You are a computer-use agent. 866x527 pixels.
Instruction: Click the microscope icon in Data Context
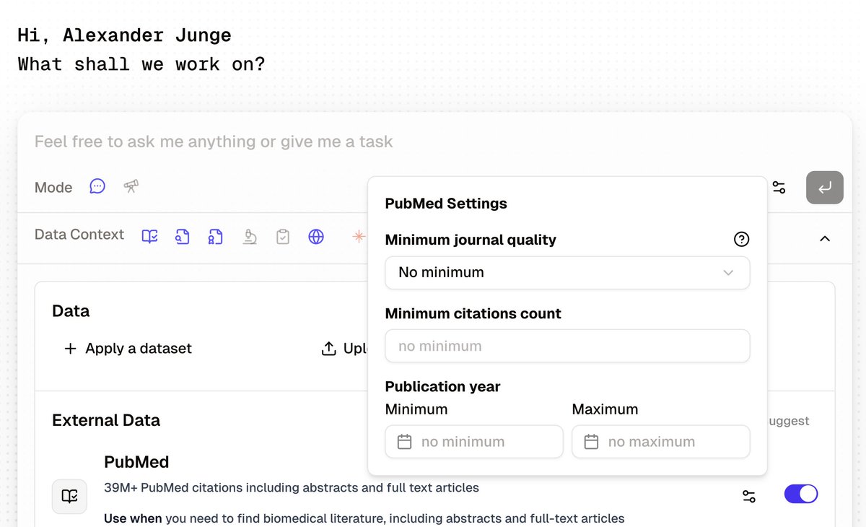coord(250,236)
